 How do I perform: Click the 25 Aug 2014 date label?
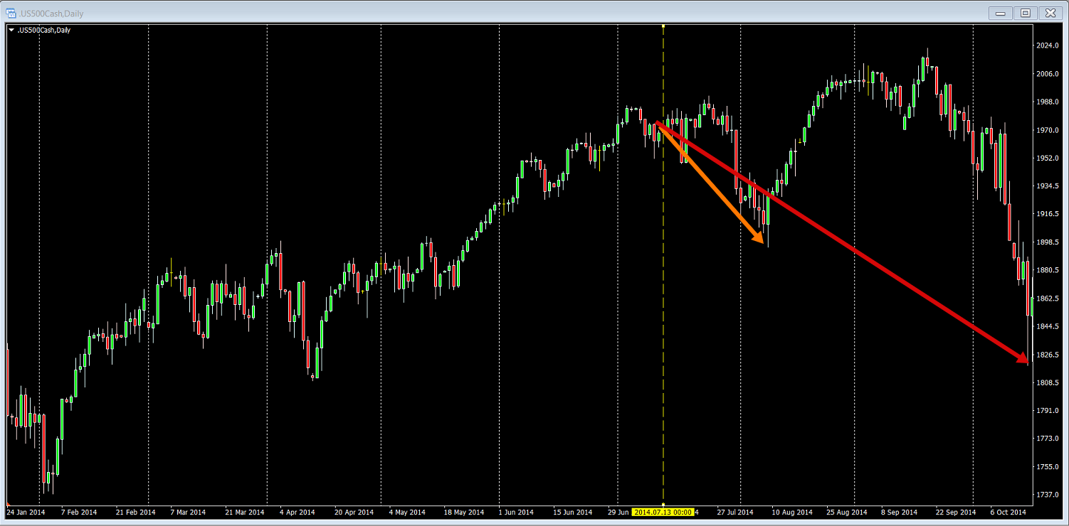pos(847,512)
